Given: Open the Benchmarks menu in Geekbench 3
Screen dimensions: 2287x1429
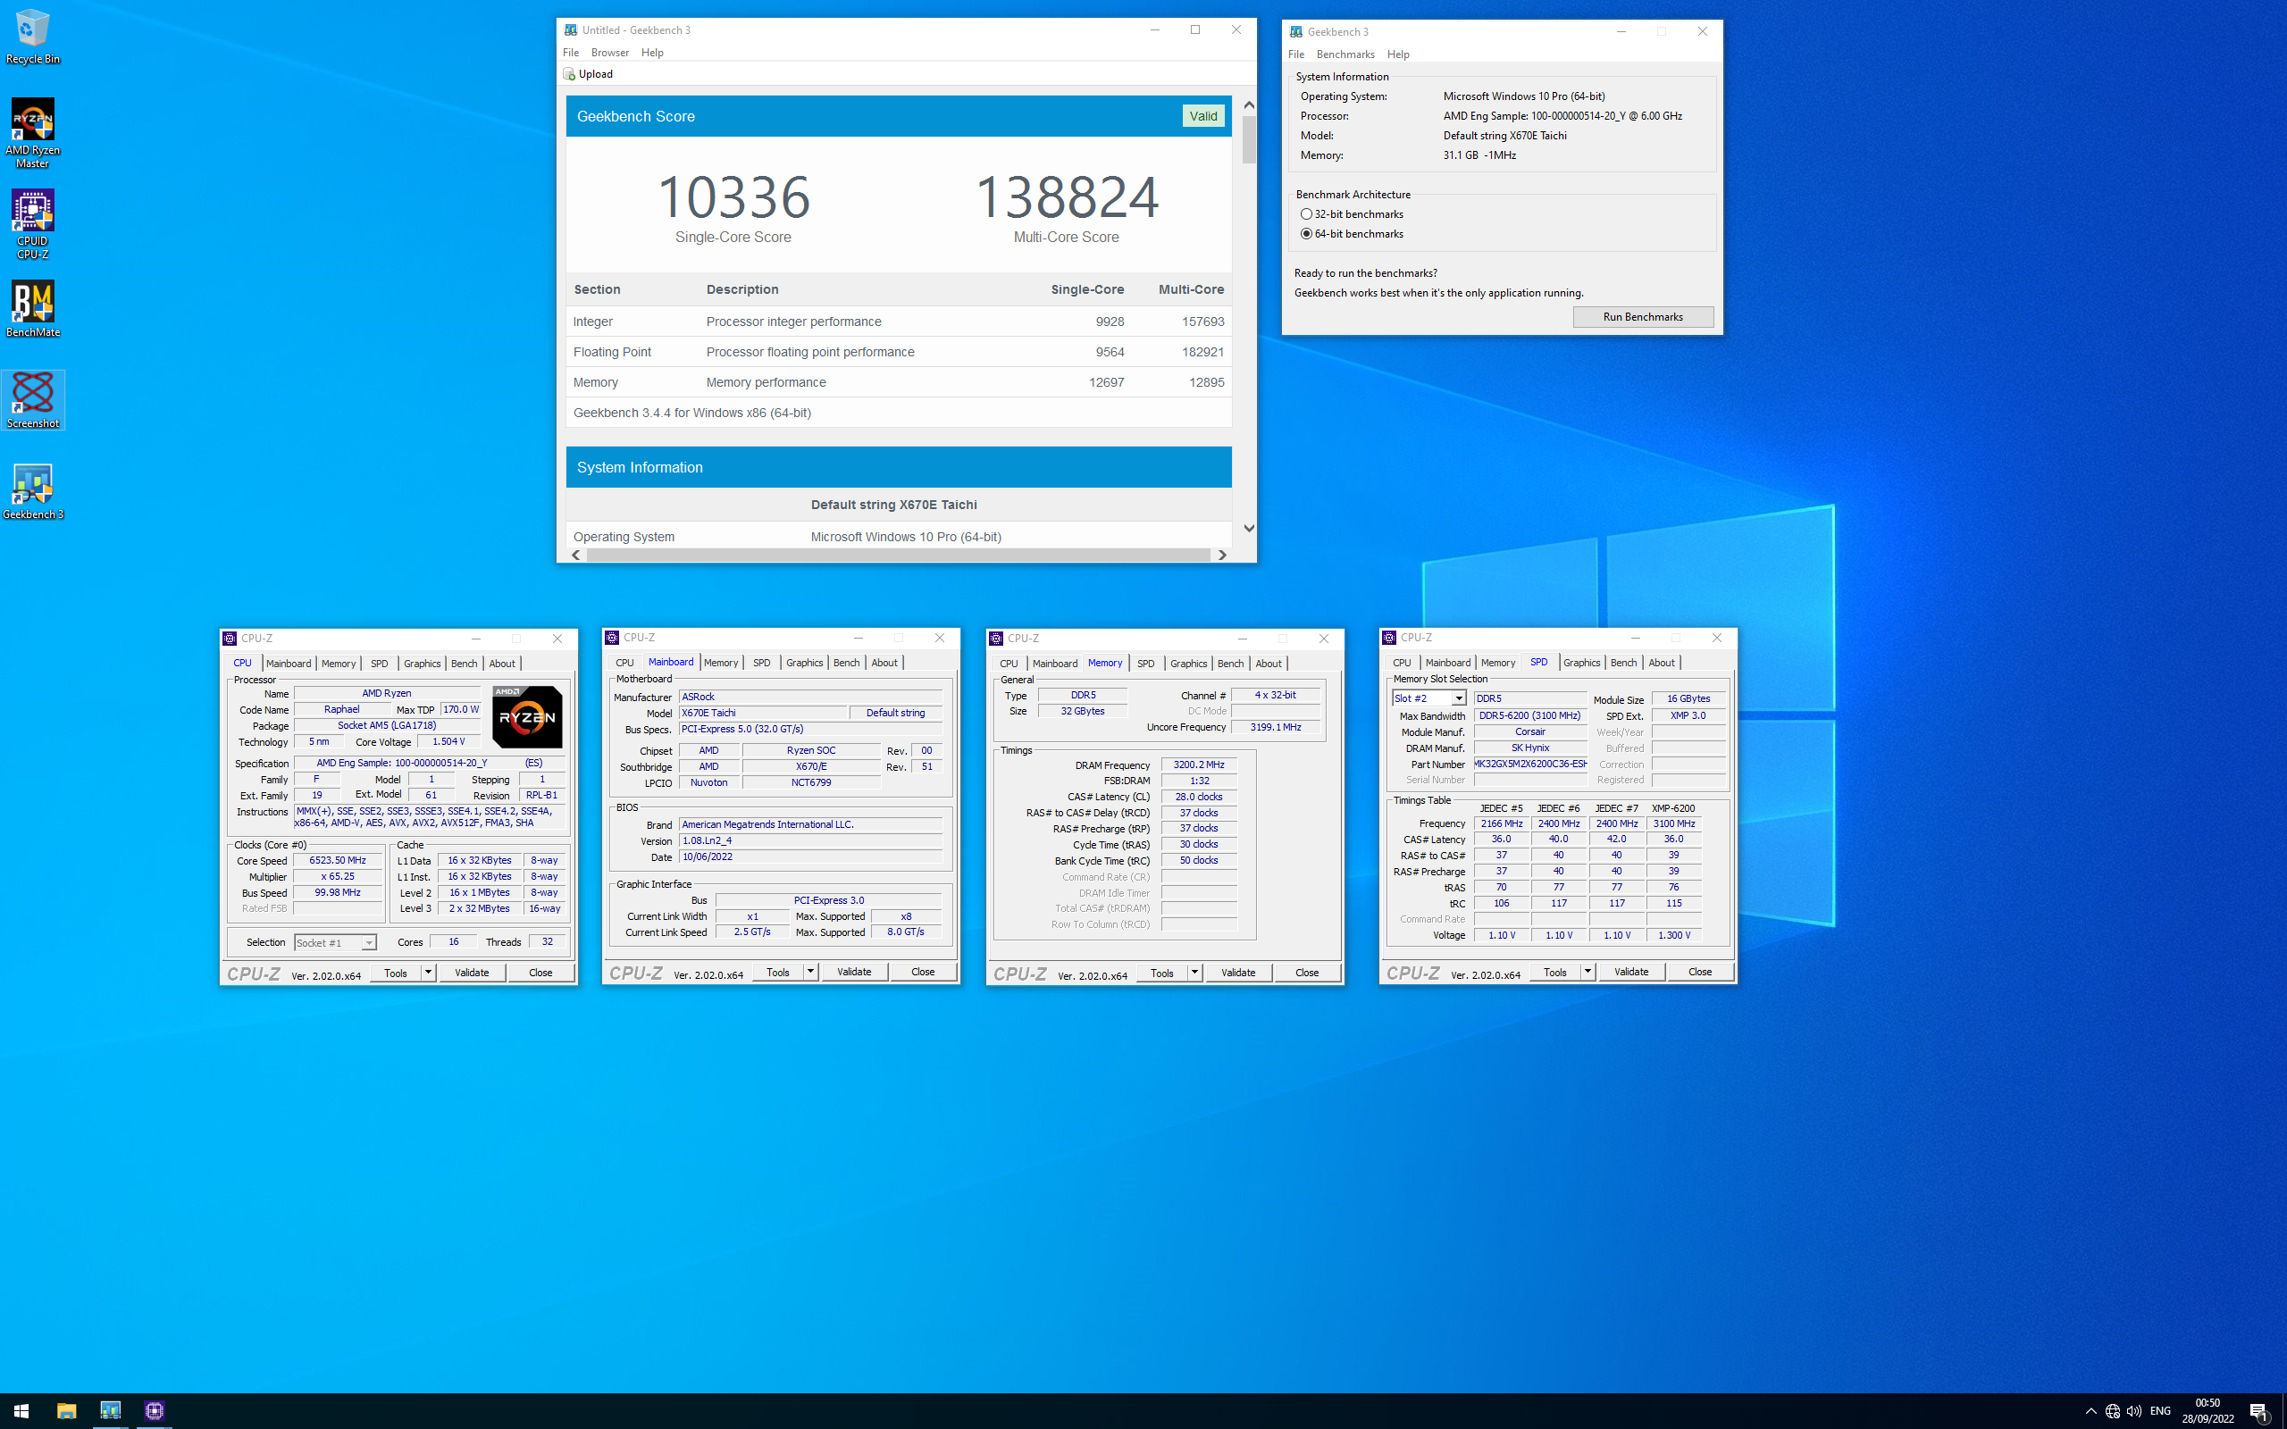Looking at the screenshot, I should point(1345,54).
